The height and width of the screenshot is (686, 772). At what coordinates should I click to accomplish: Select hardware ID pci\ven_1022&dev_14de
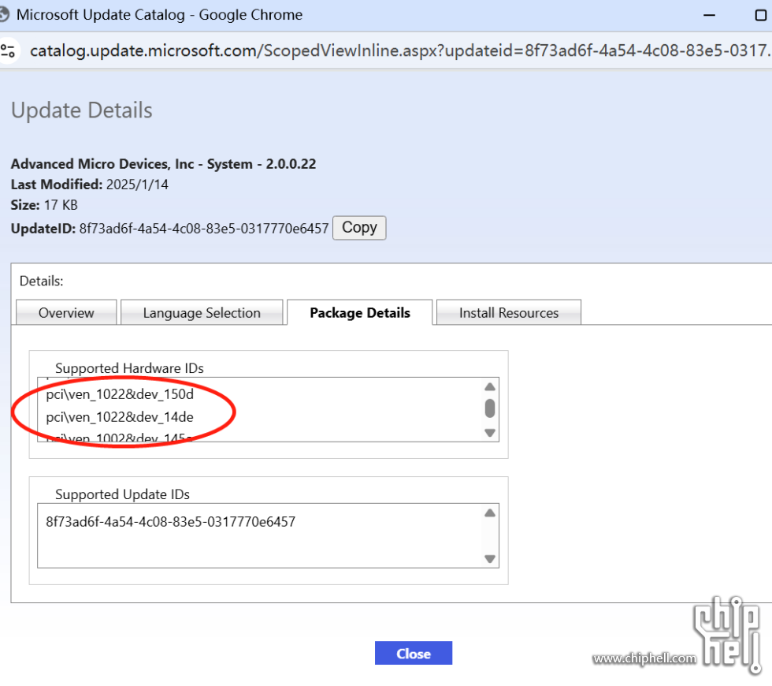120,417
